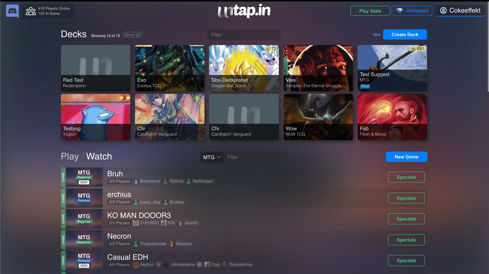Viewport: 489px width, 274px height.
Task: Click the 691 coin badge on Test Suggest
Action: point(418,49)
